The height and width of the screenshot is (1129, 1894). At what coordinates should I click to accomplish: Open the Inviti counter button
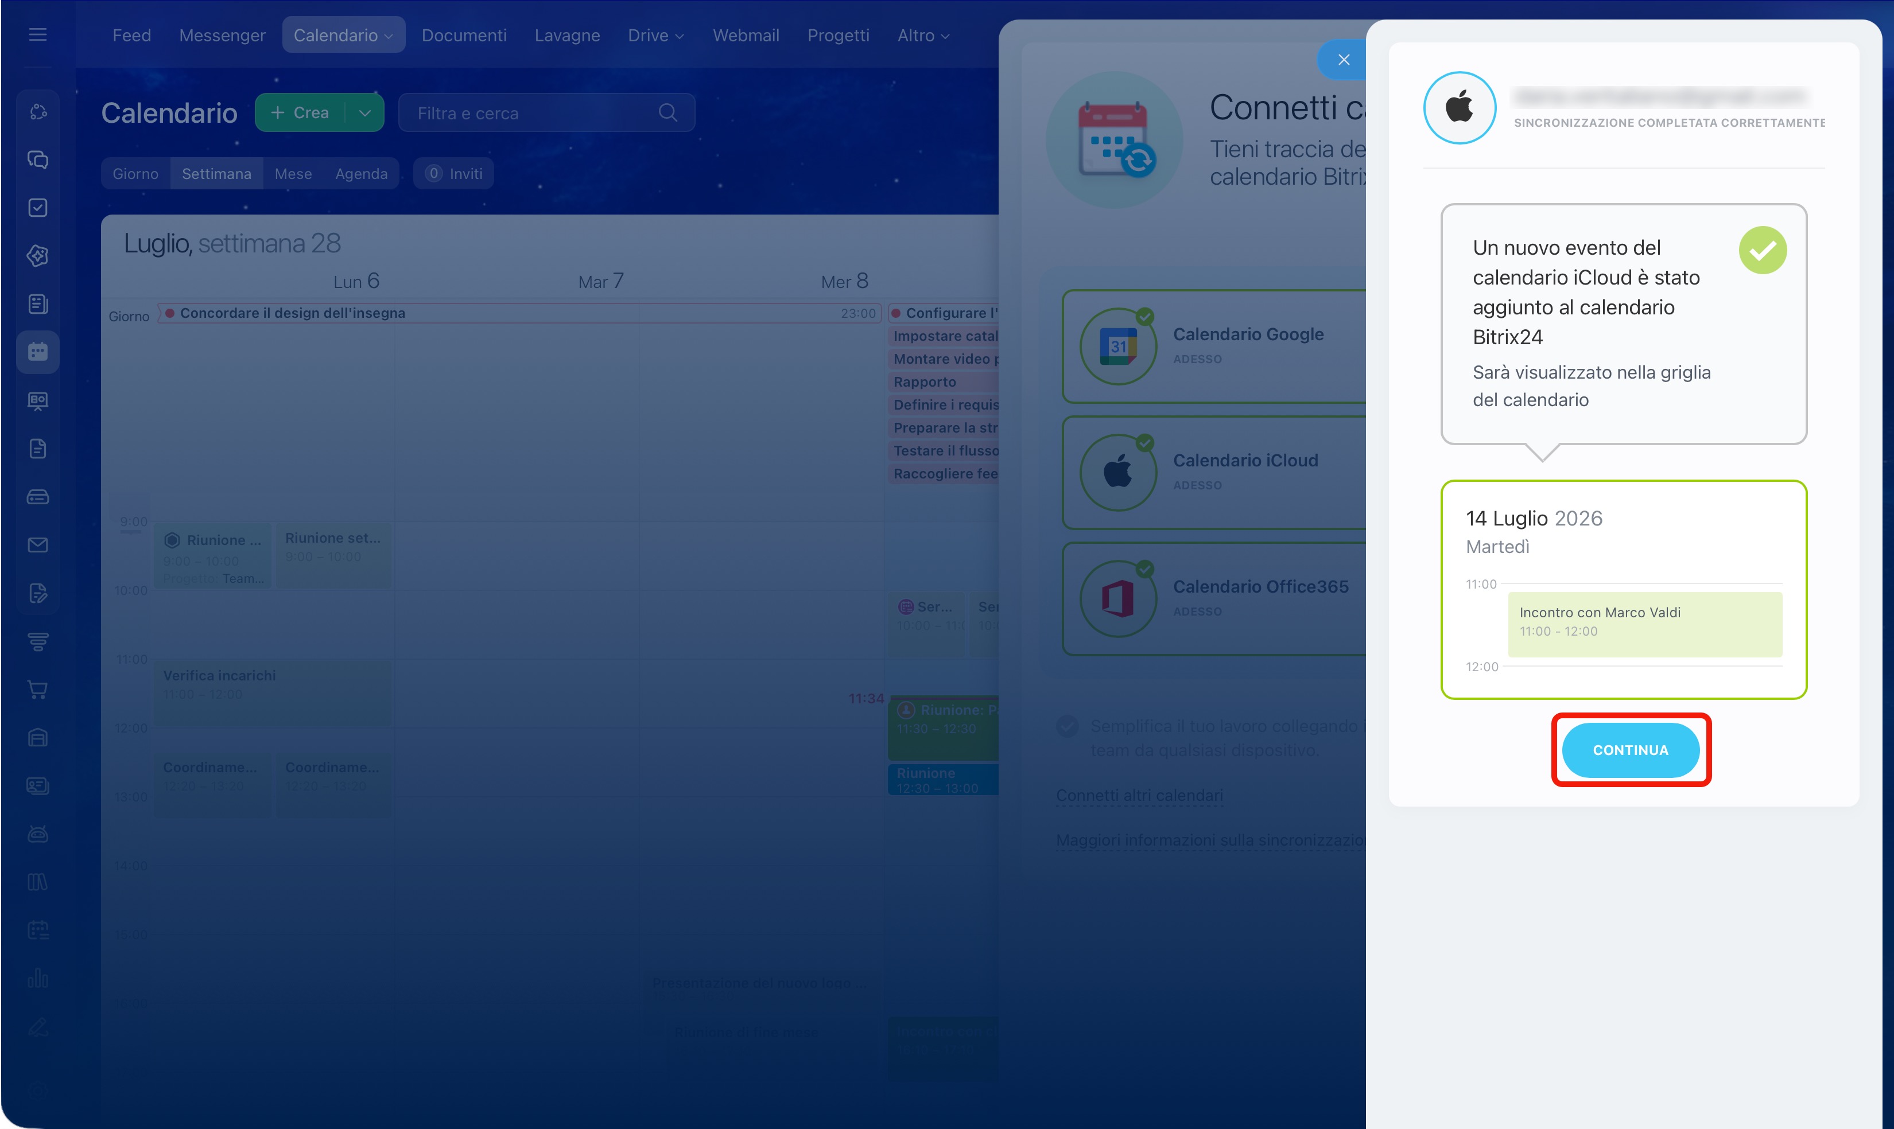453,173
